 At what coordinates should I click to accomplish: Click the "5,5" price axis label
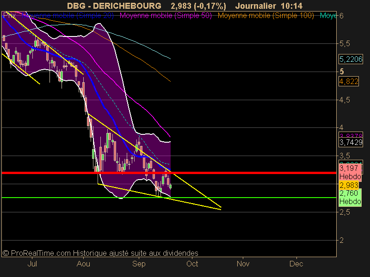[x=344, y=44]
